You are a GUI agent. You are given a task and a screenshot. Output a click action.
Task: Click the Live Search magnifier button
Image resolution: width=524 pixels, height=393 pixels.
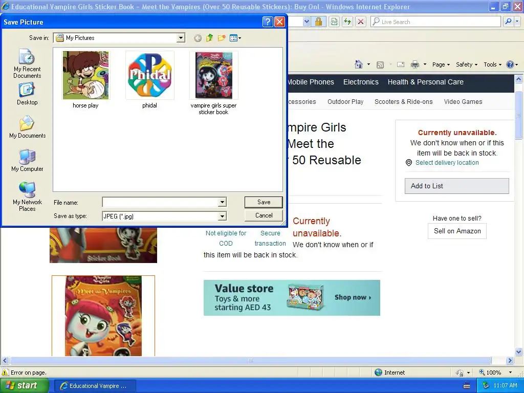click(508, 21)
